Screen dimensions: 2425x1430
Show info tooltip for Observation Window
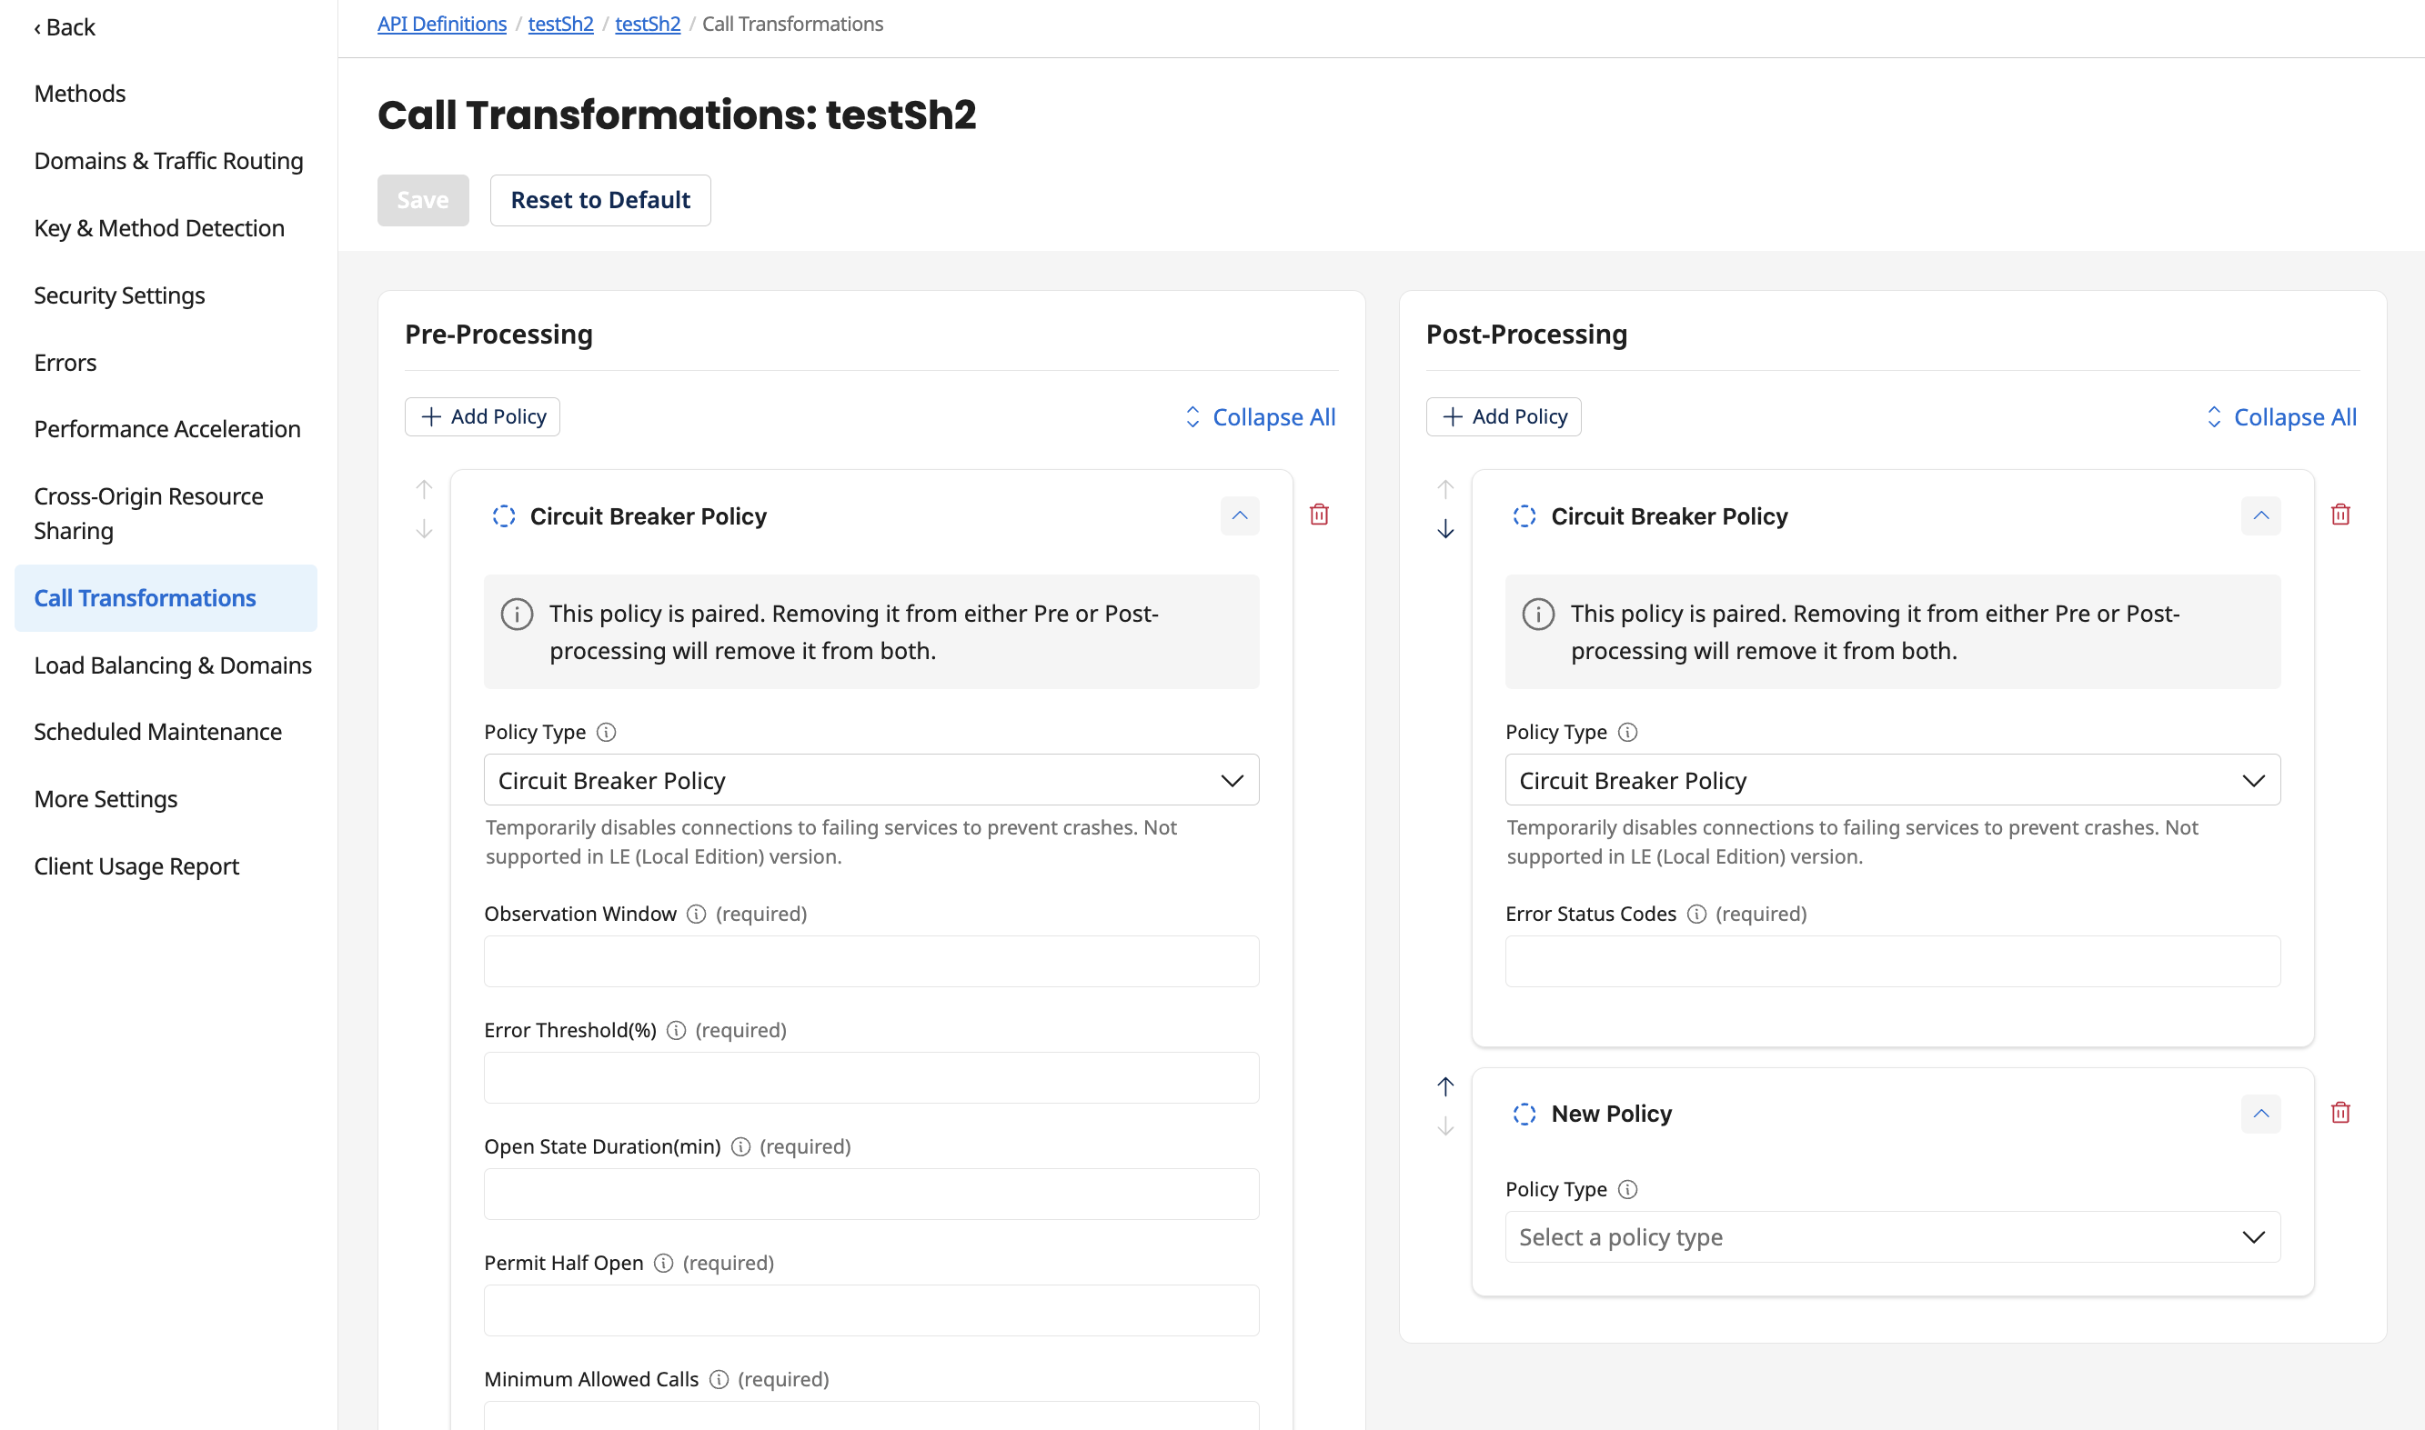[696, 914]
